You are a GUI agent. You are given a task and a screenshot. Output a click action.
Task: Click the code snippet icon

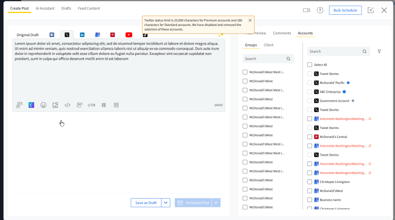click(67, 105)
